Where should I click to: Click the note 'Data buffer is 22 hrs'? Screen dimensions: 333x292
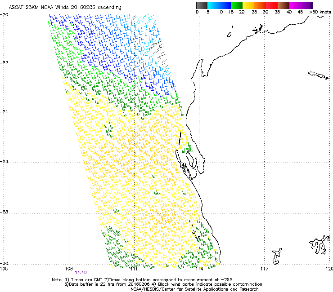pos(91,284)
